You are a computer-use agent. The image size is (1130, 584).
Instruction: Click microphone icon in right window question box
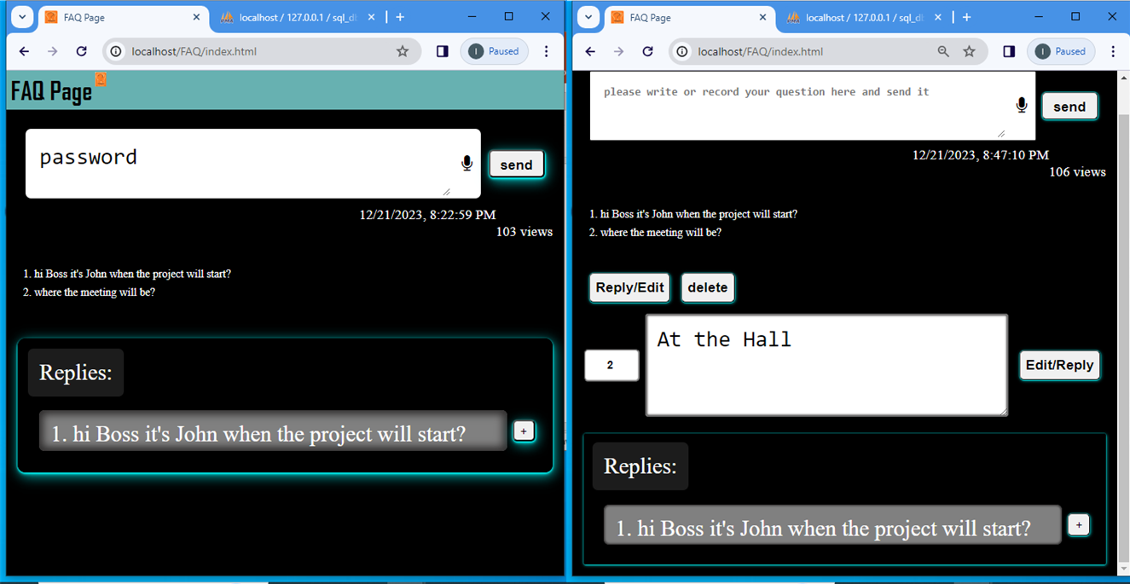[1021, 105]
